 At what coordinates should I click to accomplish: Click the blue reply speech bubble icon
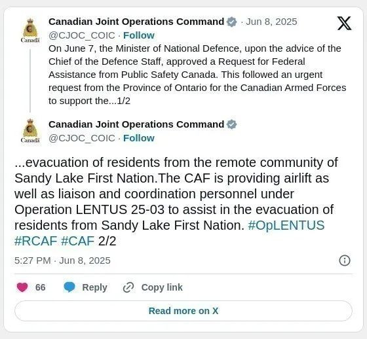click(69, 287)
